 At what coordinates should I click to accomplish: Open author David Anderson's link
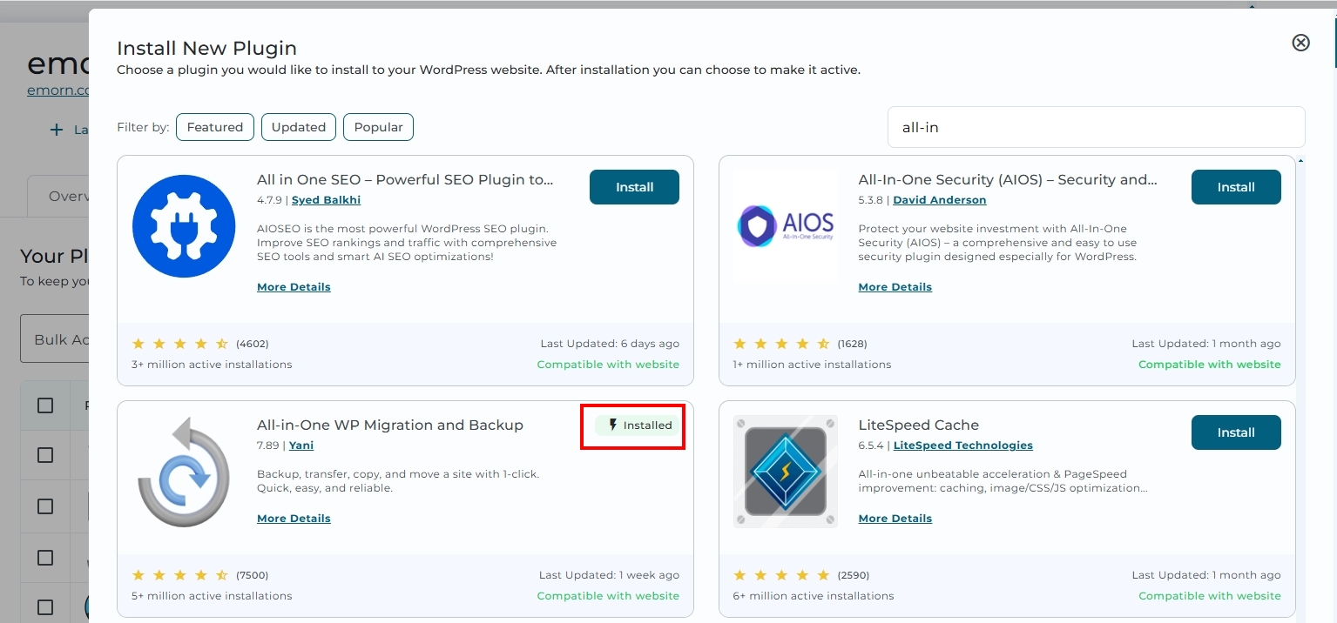(x=940, y=200)
